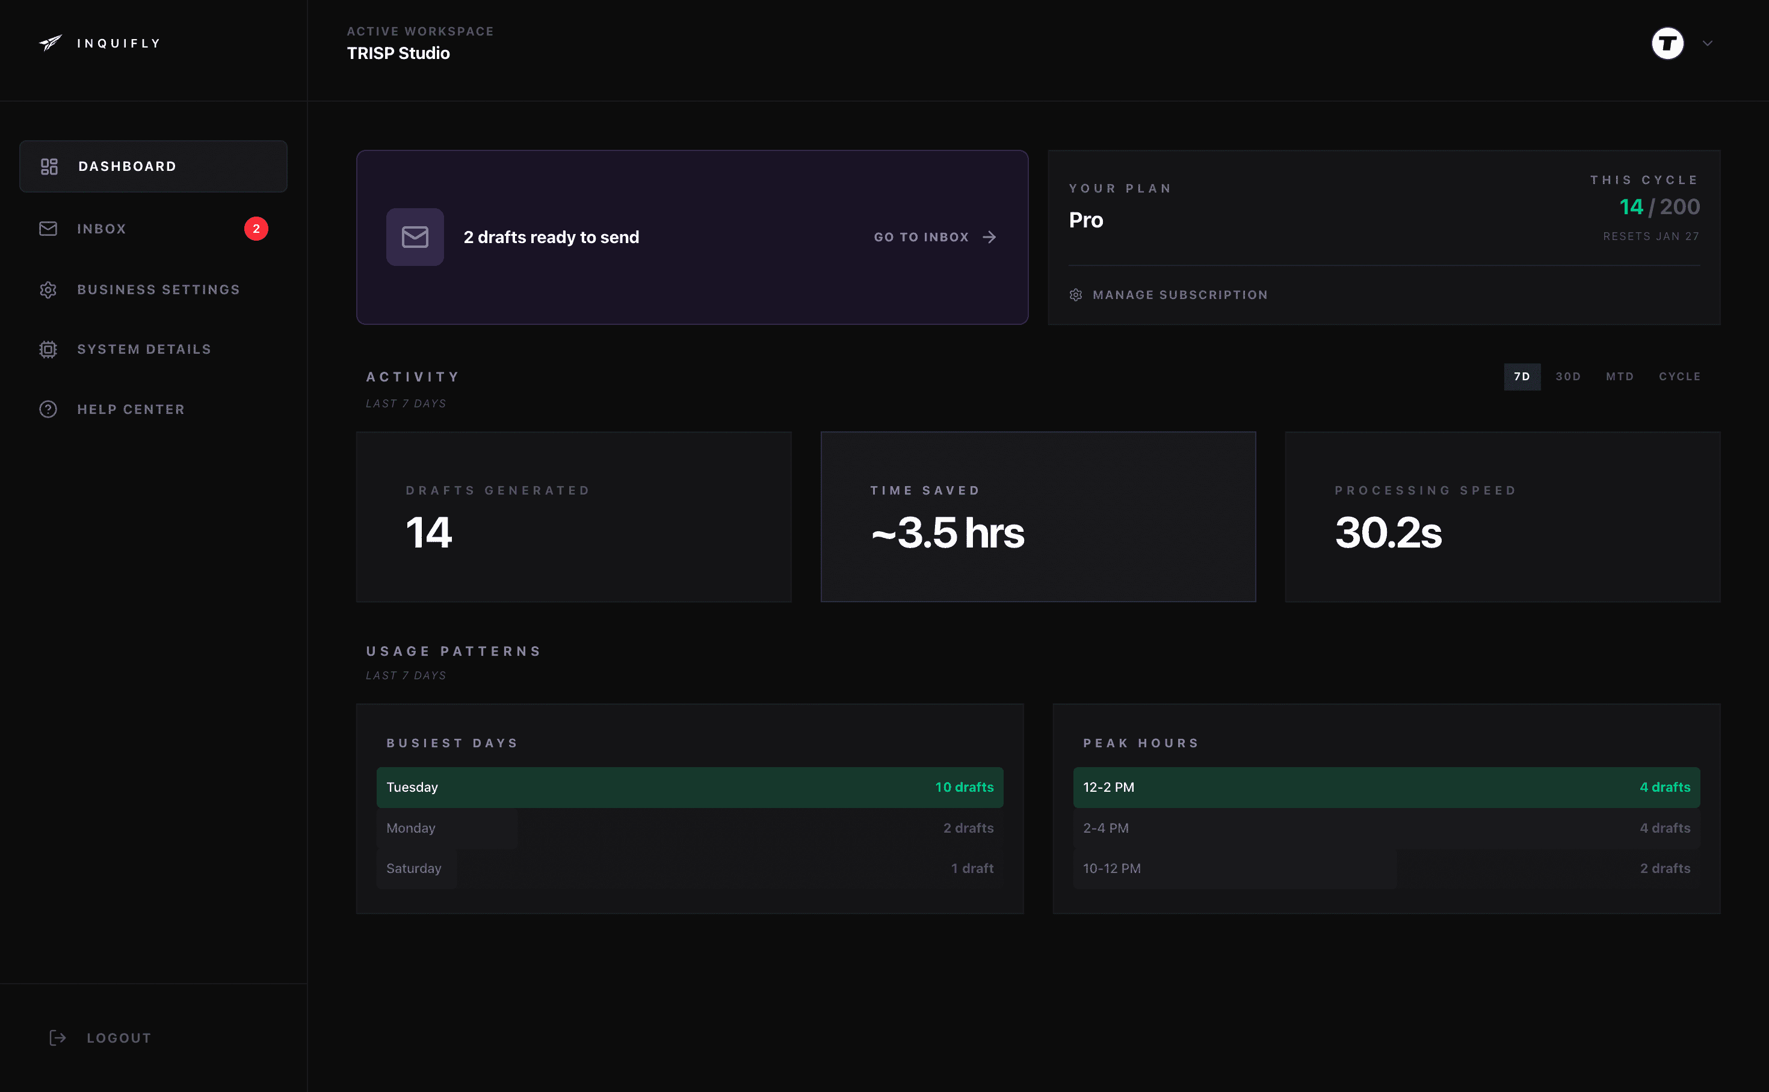
Task: Click the TRISP Studio workspace avatar
Action: (1667, 43)
